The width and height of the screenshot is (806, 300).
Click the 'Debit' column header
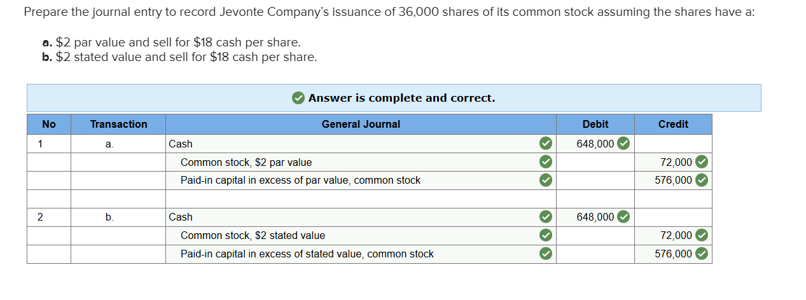click(x=595, y=125)
